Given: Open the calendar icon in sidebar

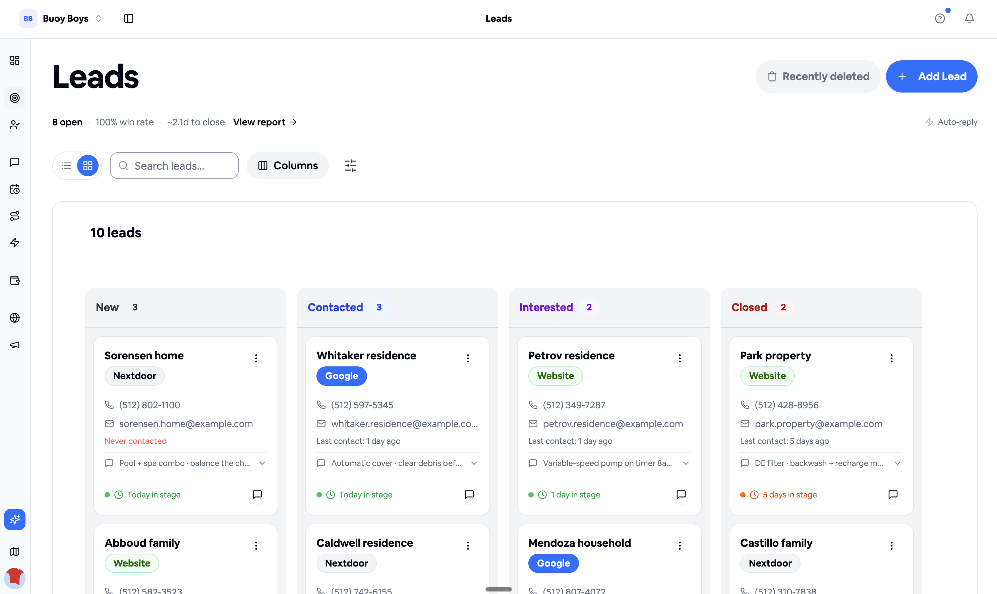Looking at the screenshot, I should [15, 189].
